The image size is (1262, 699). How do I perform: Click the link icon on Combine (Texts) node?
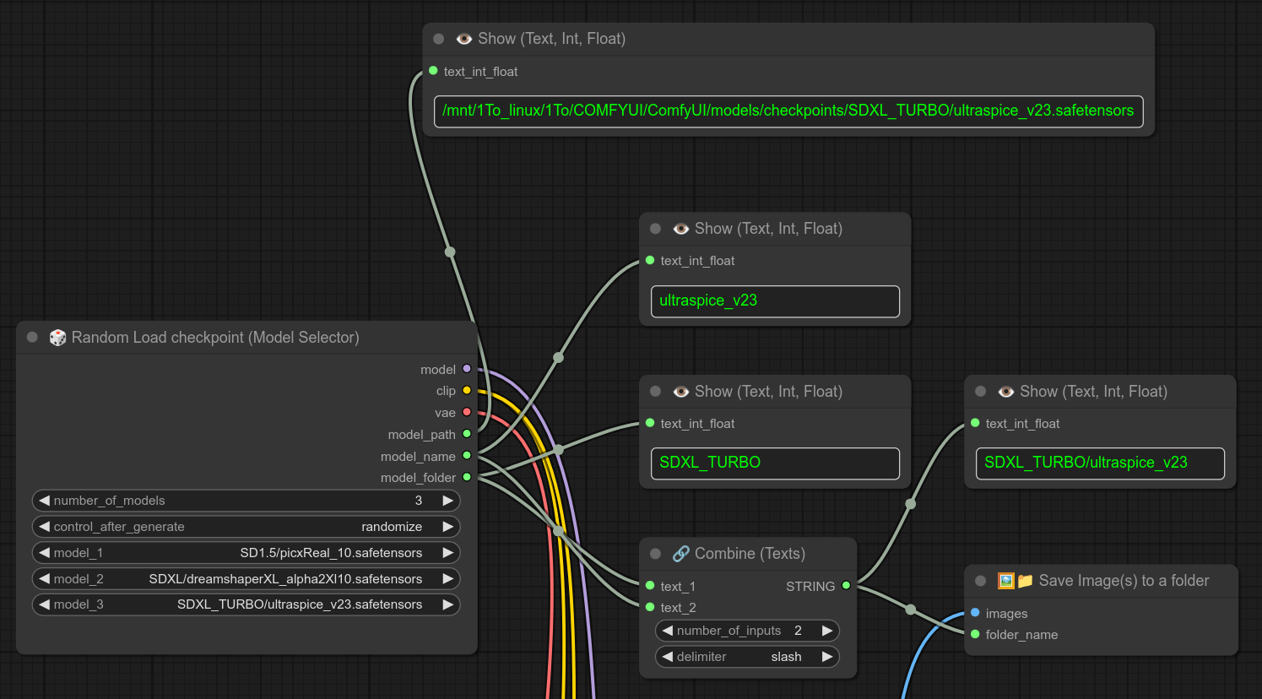[x=680, y=554]
